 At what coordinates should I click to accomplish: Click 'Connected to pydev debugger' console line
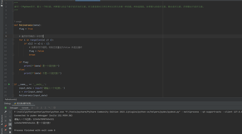pos(43,116)
